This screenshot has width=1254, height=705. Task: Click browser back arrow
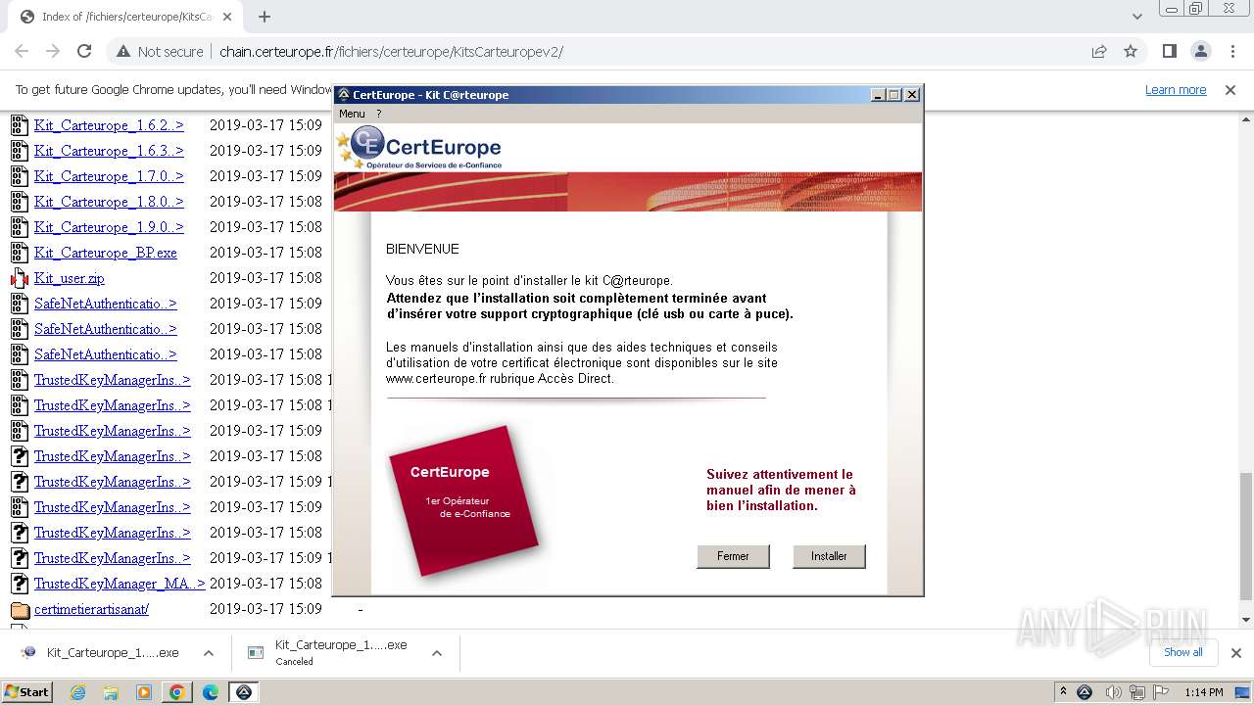[22, 52]
